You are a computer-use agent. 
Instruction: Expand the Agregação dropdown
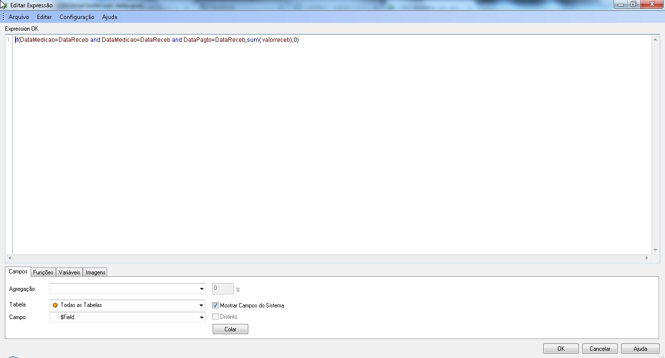(x=128, y=289)
